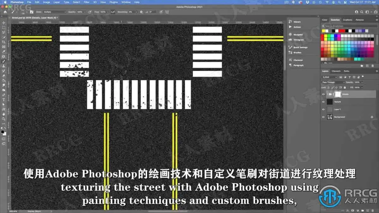The width and height of the screenshot is (379, 213).
Task: Switch to the Channels tab
Action: point(336,71)
